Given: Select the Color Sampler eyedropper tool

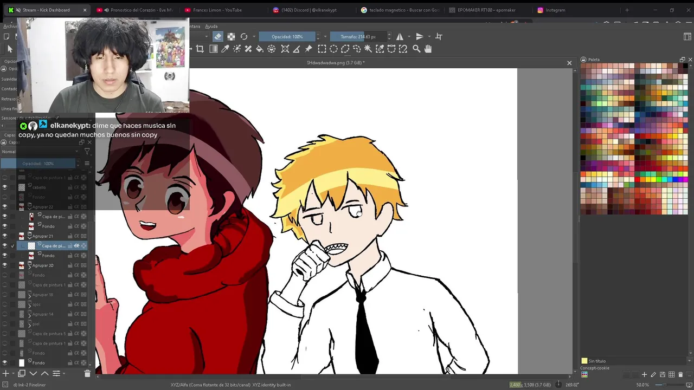Looking at the screenshot, I should [225, 49].
